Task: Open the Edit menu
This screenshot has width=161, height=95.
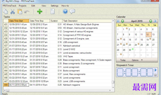Action: (33, 6)
